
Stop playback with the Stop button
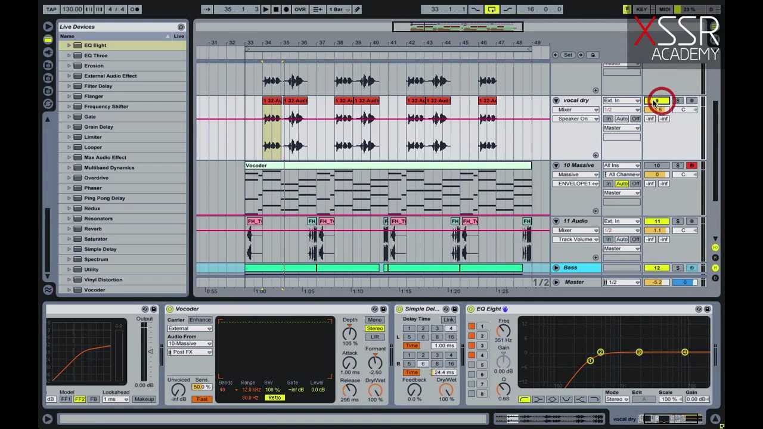(x=275, y=9)
